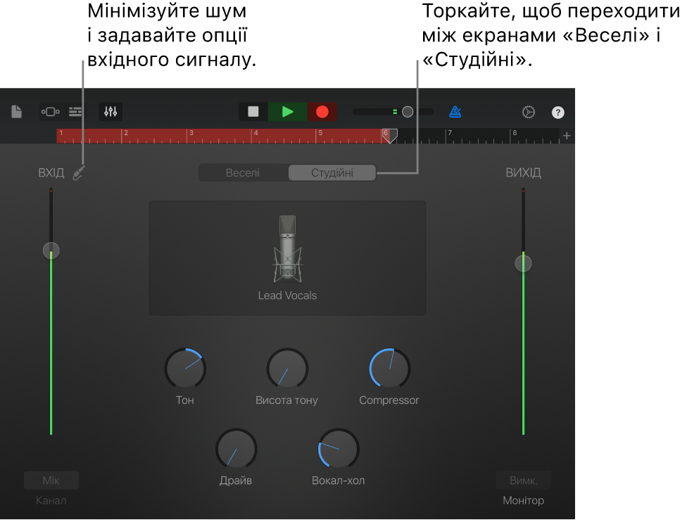Select the Студійні tab
The width and height of the screenshot is (687, 520).
coord(332,173)
